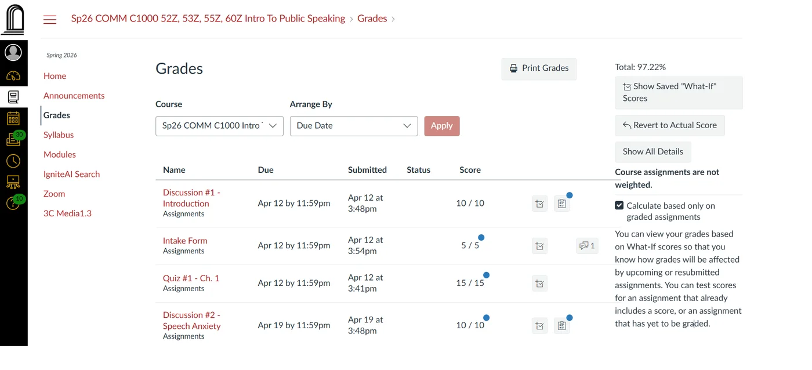Go to Home in course menu

(55, 76)
